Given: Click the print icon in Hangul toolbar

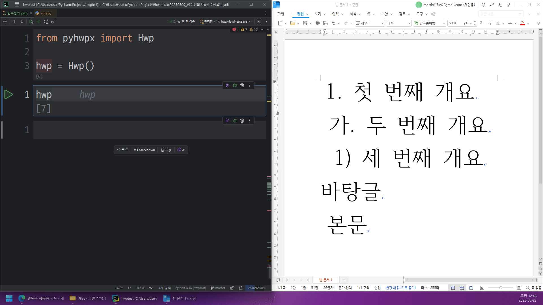Looking at the screenshot, I should [317, 23].
